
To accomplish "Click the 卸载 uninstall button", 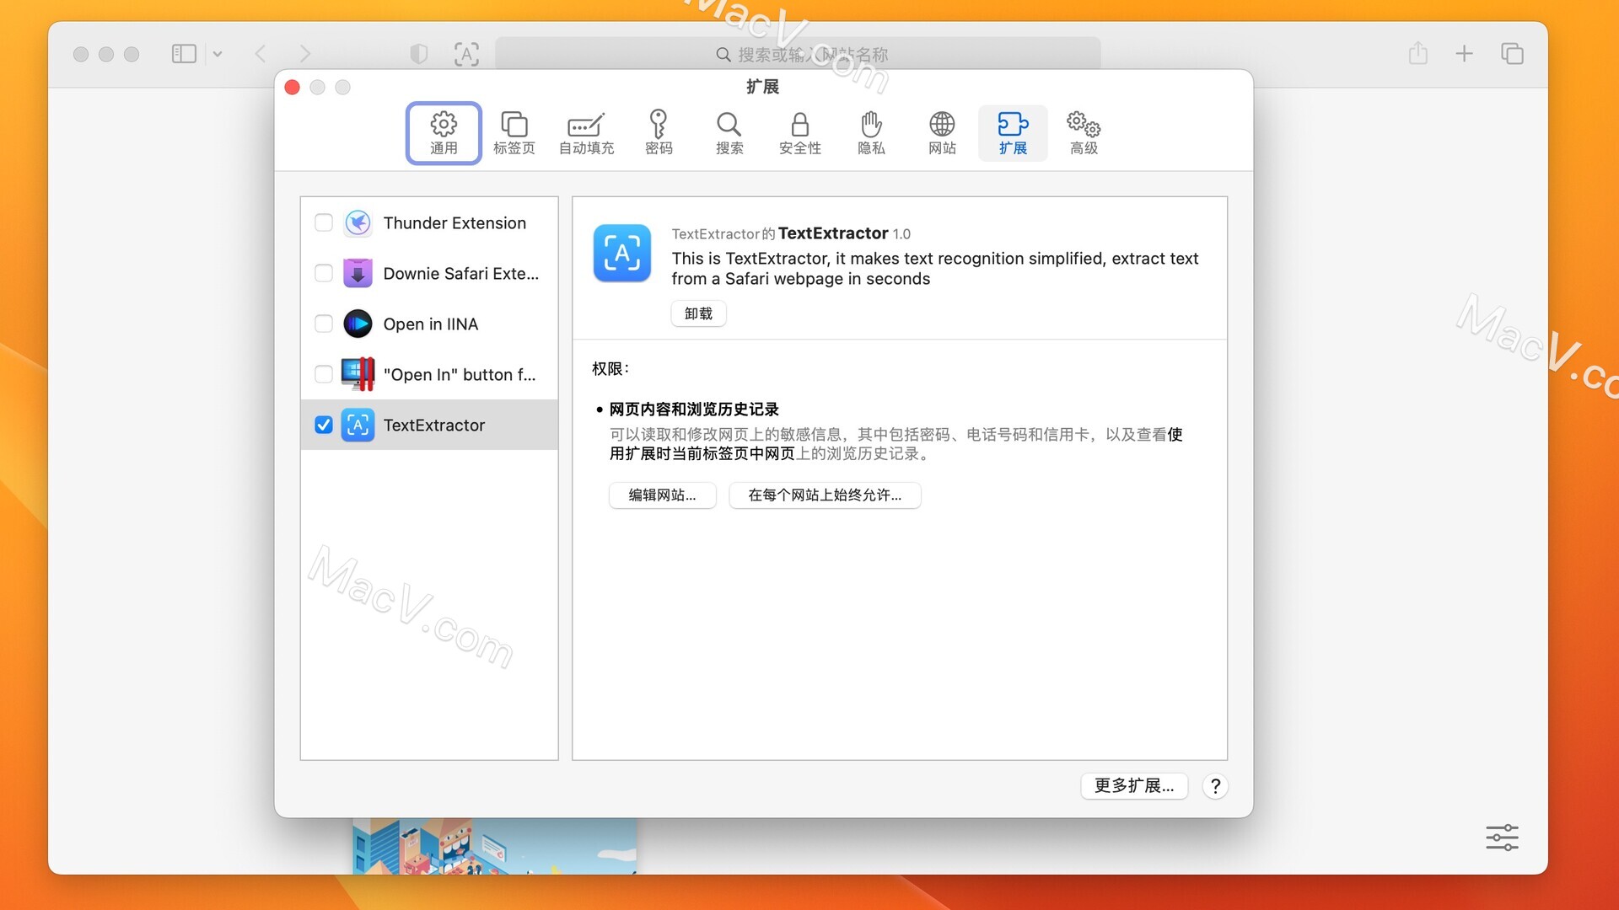I will (698, 313).
